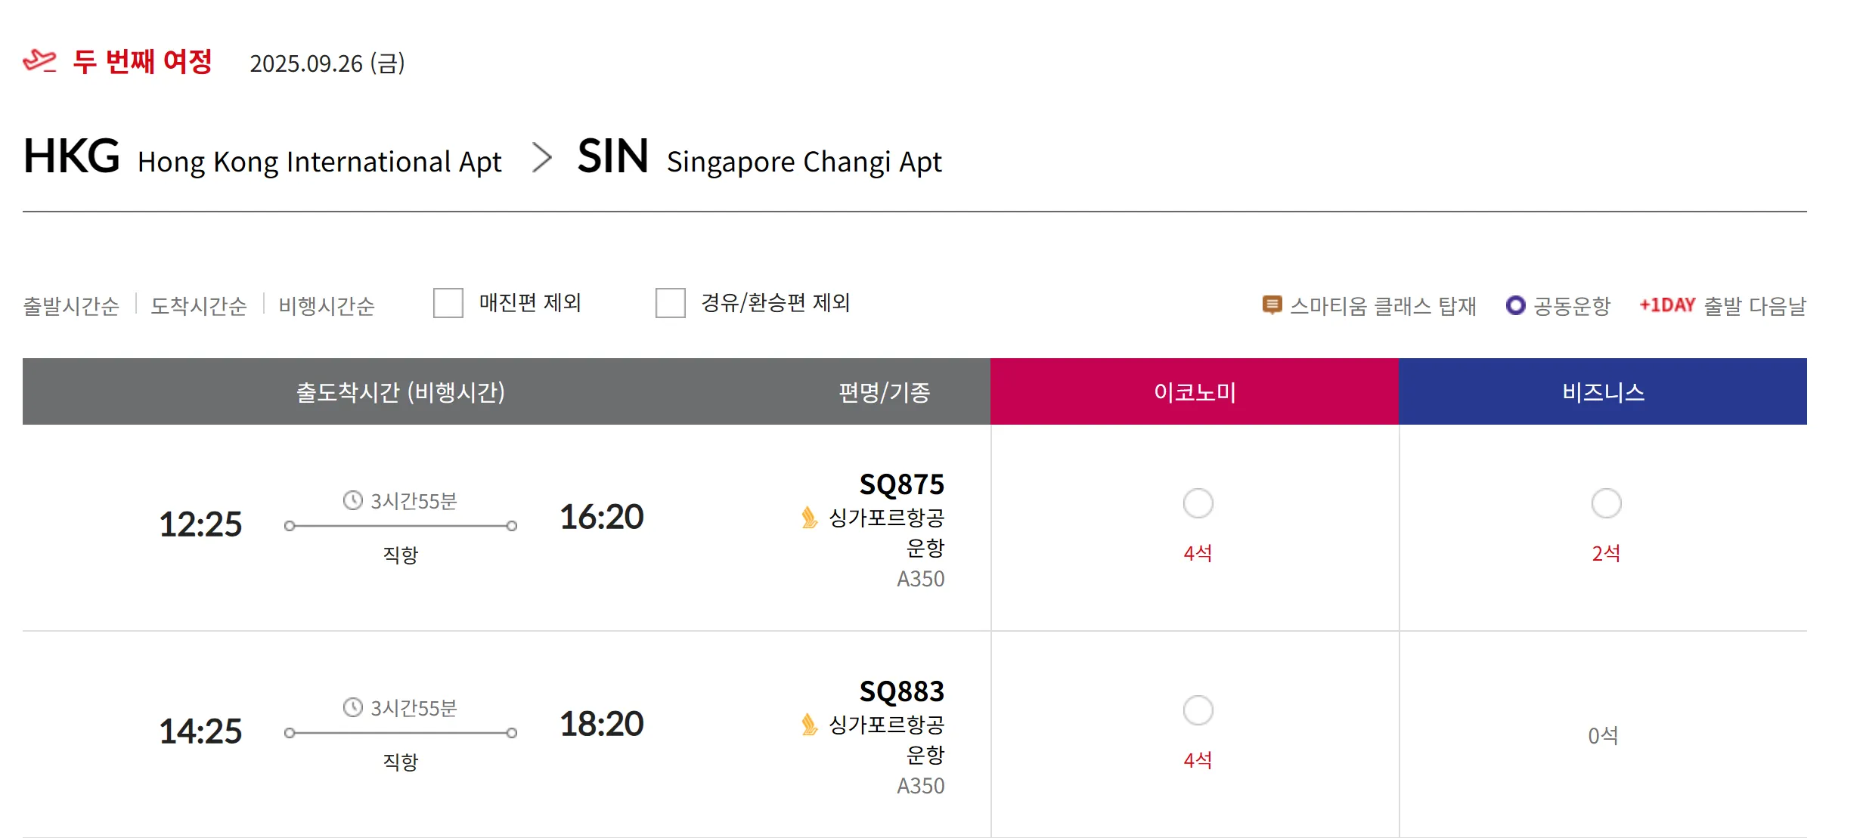Sort flights by 출발시간순

(x=71, y=306)
